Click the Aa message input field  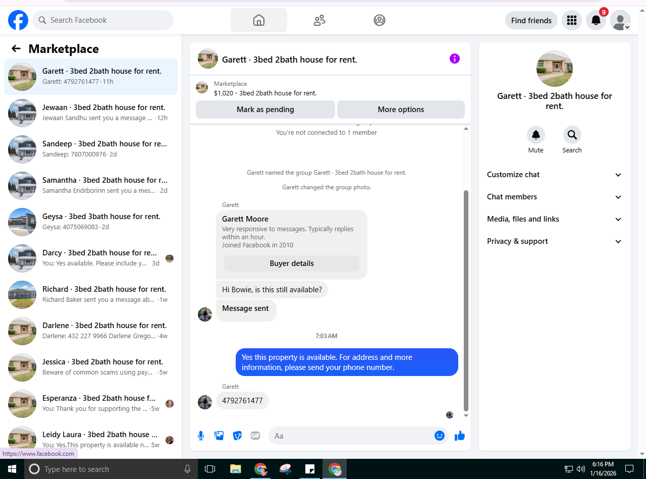click(351, 436)
